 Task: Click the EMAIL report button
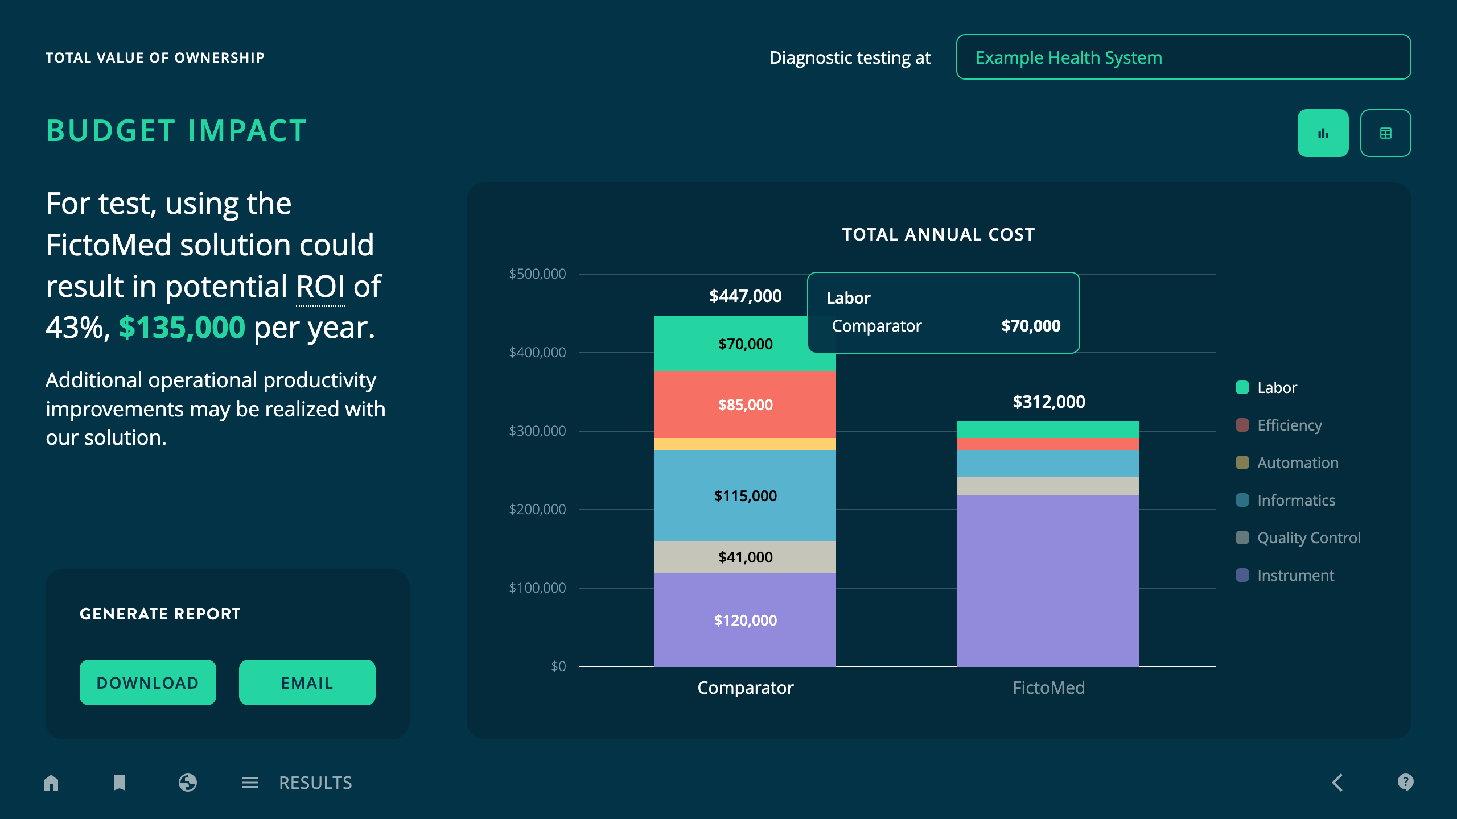click(x=307, y=682)
